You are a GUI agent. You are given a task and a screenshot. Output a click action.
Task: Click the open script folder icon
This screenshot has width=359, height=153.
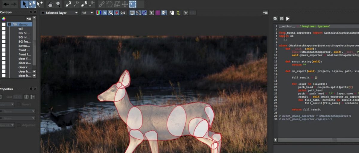click(276, 19)
